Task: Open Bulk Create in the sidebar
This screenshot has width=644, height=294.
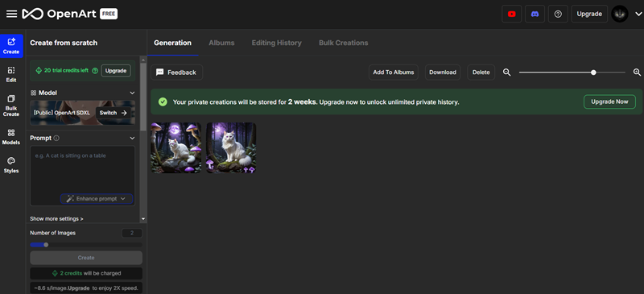Action: click(x=11, y=106)
